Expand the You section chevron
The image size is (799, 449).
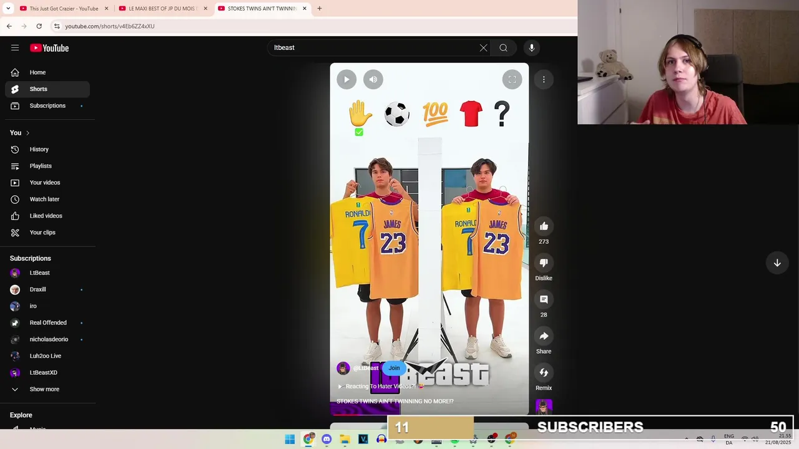[x=27, y=133]
